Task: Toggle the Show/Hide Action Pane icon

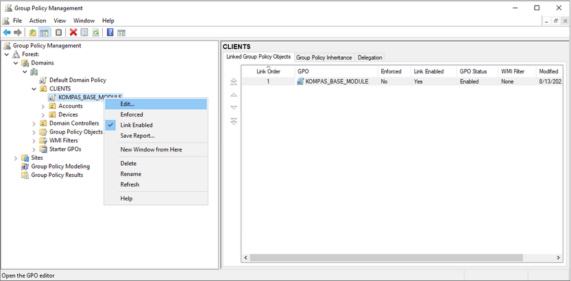Action: [121, 33]
